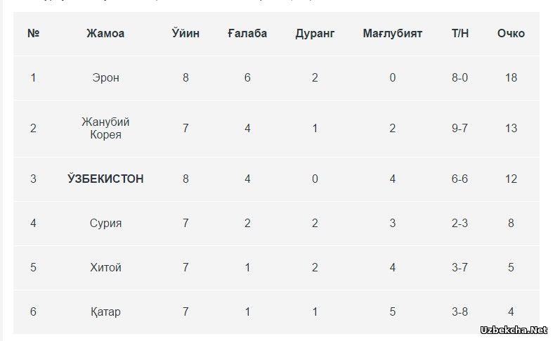Image resolution: width=555 pixels, height=341 pixels.
Task: Click the Дуранг column header
Action: pos(315,34)
